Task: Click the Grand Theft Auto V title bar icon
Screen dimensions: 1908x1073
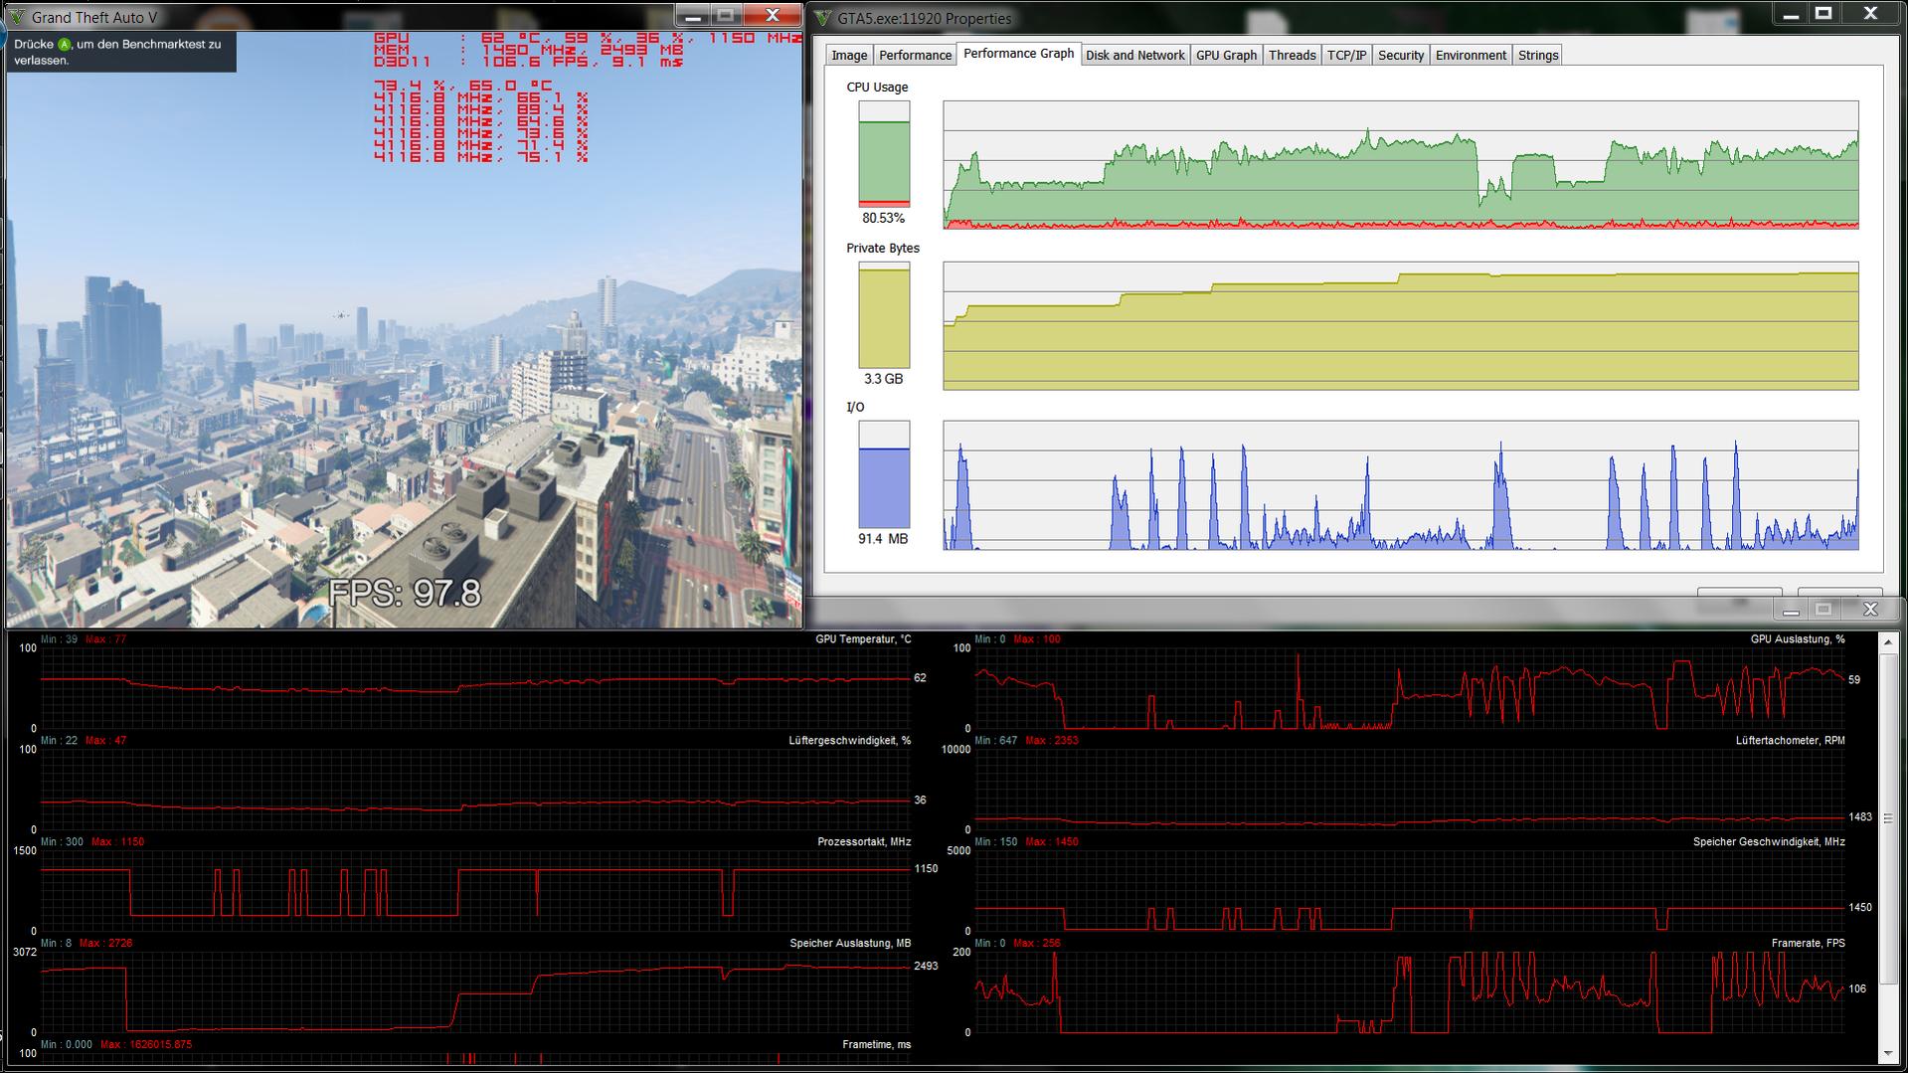Action: 17,17
